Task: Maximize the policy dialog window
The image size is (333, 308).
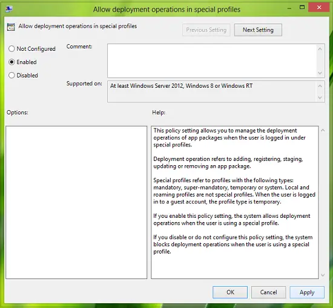Action: coord(302,8)
